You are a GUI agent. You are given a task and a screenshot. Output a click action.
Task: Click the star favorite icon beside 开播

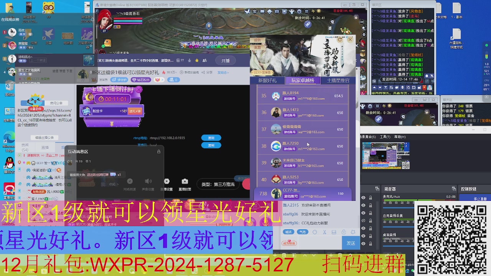[197, 61]
